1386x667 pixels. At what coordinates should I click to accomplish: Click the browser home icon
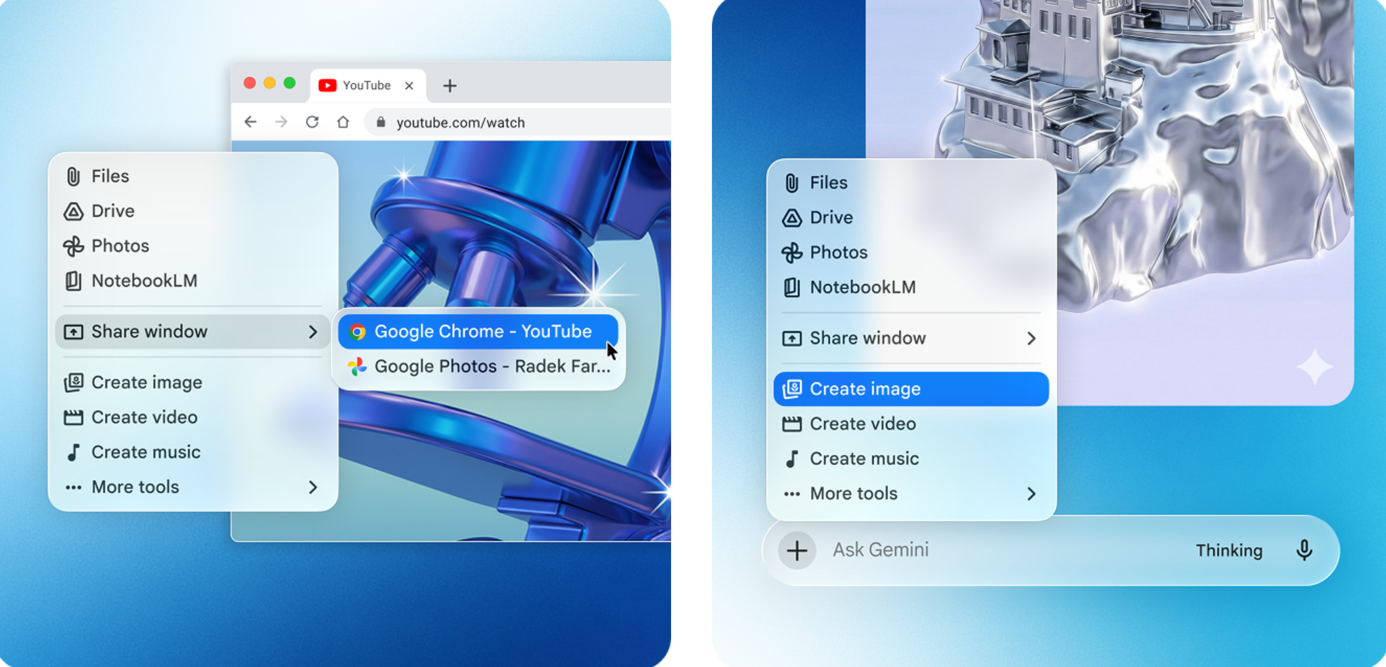click(x=343, y=122)
